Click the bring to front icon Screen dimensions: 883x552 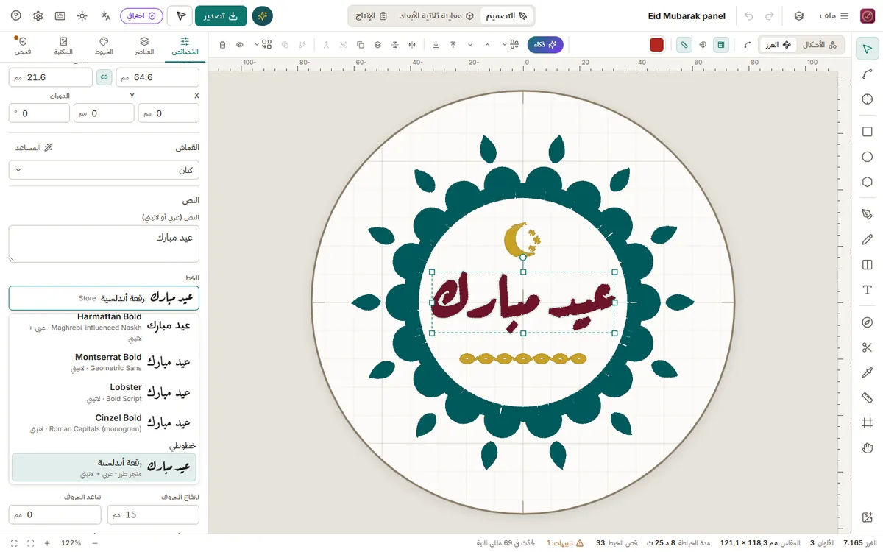453,45
